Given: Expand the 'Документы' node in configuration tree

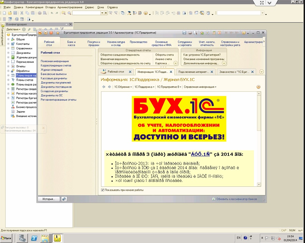Looking at the screenshot, I should click(8, 53).
